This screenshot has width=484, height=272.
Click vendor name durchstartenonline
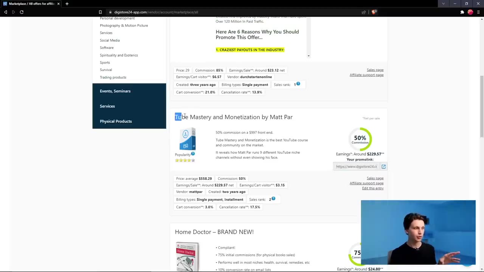click(x=256, y=77)
